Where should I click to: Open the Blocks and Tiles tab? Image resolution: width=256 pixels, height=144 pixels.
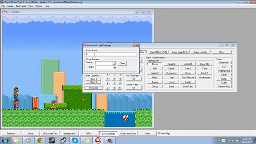point(50,133)
